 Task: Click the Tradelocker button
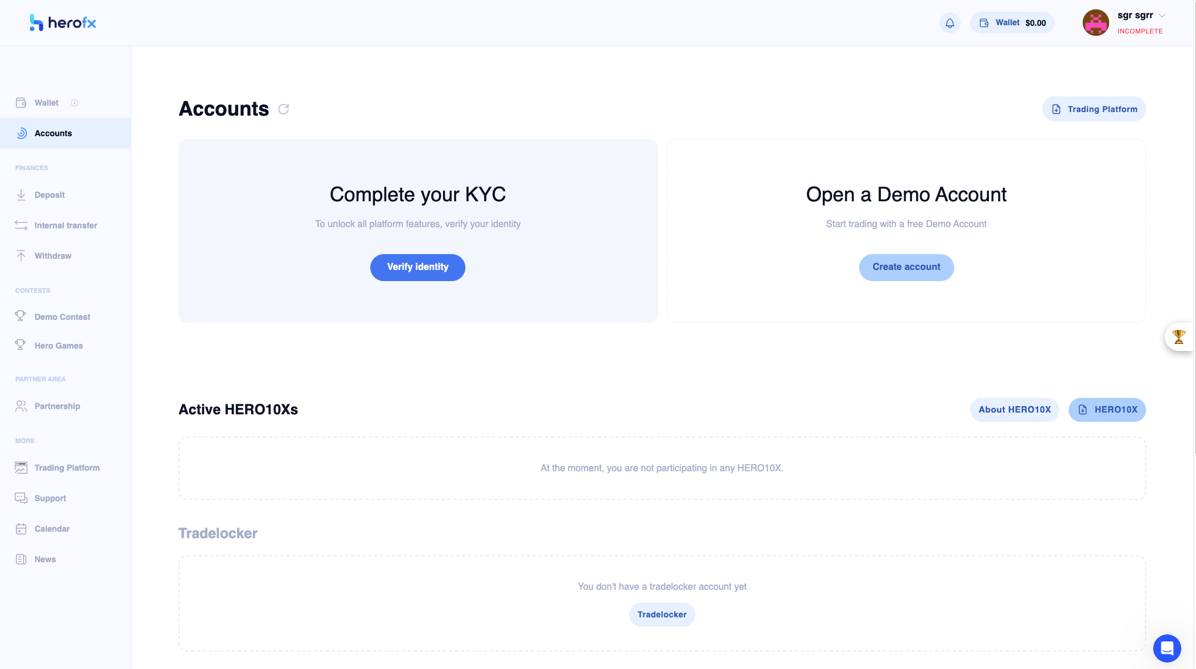pyautogui.click(x=662, y=614)
